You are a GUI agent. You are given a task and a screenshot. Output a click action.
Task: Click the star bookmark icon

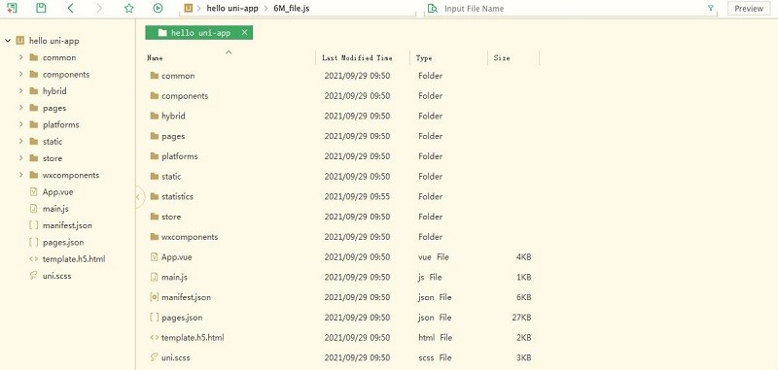[129, 8]
